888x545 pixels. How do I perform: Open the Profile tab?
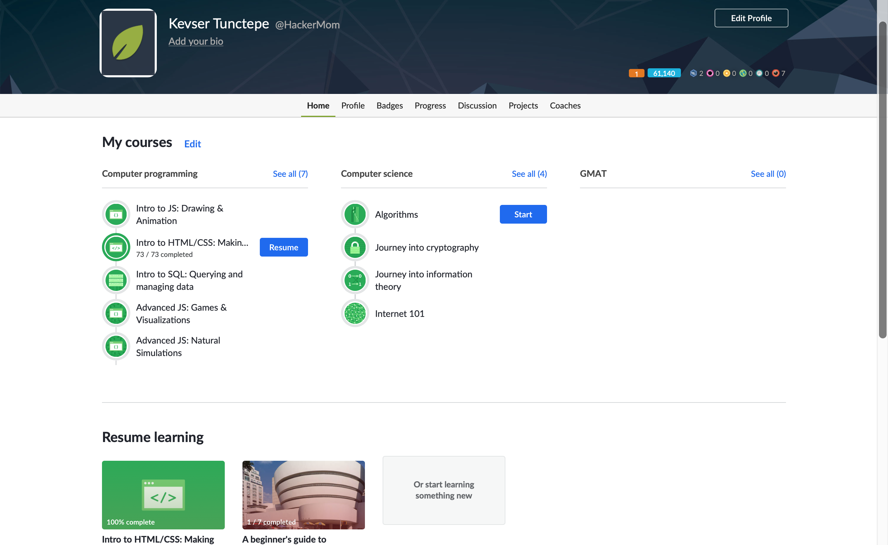tap(353, 105)
